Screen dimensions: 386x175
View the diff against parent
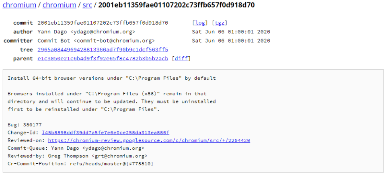point(181,58)
